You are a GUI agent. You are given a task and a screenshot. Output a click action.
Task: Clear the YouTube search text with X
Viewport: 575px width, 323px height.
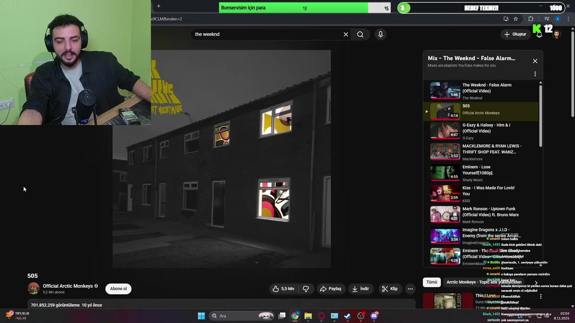[x=346, y=35]
